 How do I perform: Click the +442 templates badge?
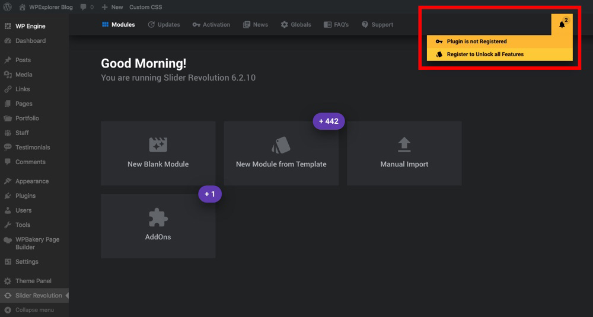(x=329, y=121)
